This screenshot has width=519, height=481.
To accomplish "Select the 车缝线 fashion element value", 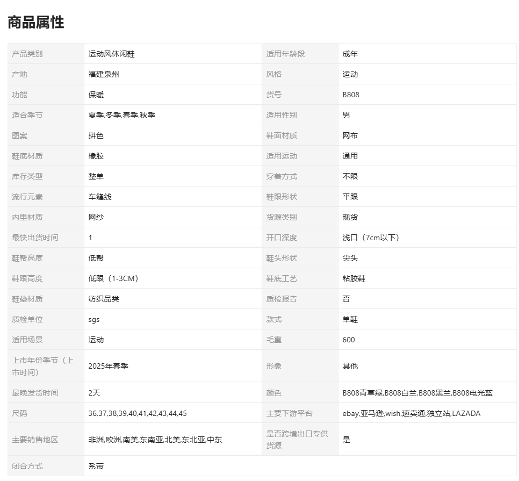I will pyautogui.click(x=100, y=197).
